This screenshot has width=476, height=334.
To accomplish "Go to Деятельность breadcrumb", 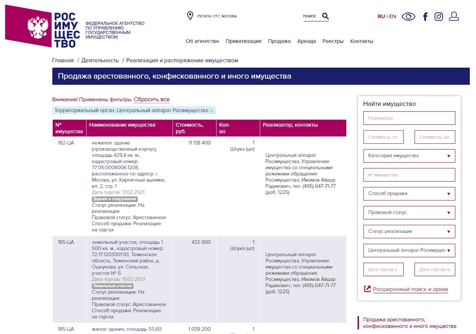I will tap(100, 60).
